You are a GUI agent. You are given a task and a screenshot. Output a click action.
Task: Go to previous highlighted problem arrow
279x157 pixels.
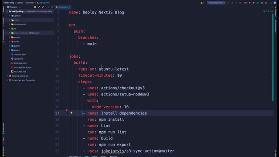point(269,11)
